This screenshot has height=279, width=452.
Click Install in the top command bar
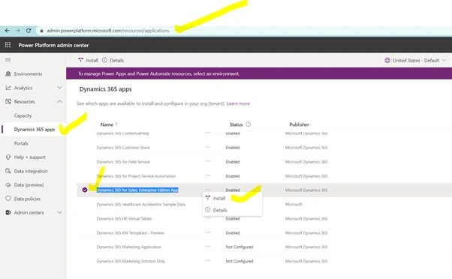click(88, 60)
